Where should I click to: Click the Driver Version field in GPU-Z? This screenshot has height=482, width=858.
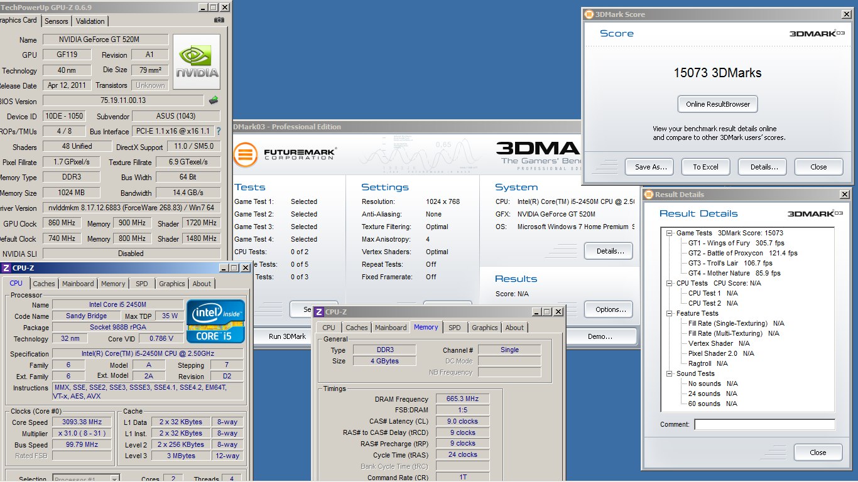(x=131, y=208)
